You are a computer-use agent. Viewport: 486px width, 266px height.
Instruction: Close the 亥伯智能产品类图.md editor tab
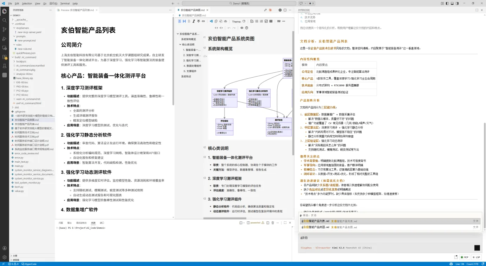[x=207, y=10]
